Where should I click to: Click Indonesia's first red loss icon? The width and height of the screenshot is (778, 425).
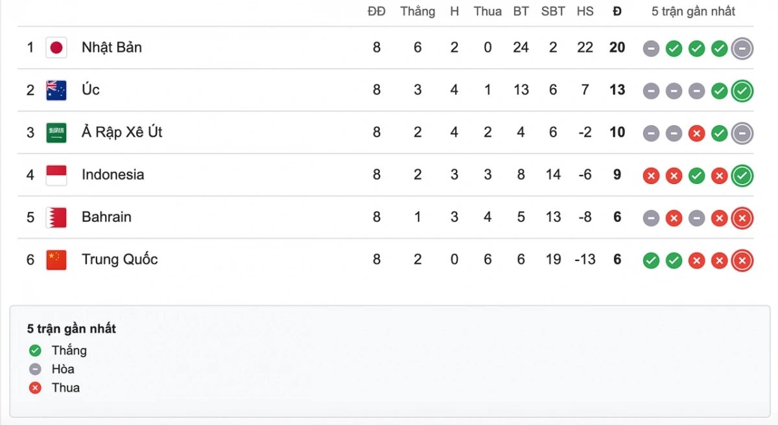651,176
